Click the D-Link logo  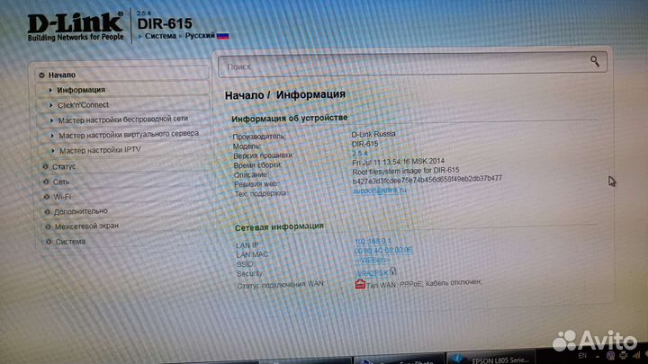pyautogui.click(x=76, y=26)
